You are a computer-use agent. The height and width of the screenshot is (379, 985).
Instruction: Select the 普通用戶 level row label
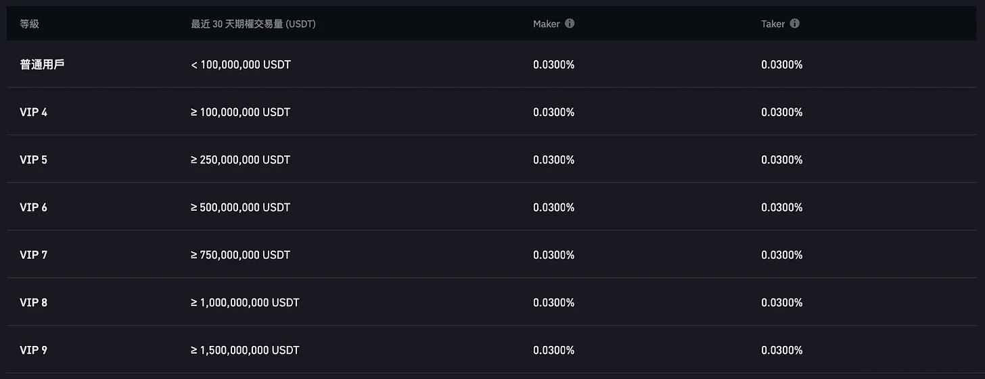coord(43,65)
